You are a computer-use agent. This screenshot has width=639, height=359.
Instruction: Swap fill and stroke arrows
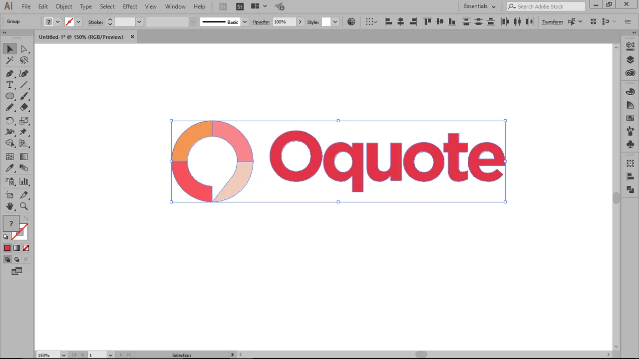26,218
